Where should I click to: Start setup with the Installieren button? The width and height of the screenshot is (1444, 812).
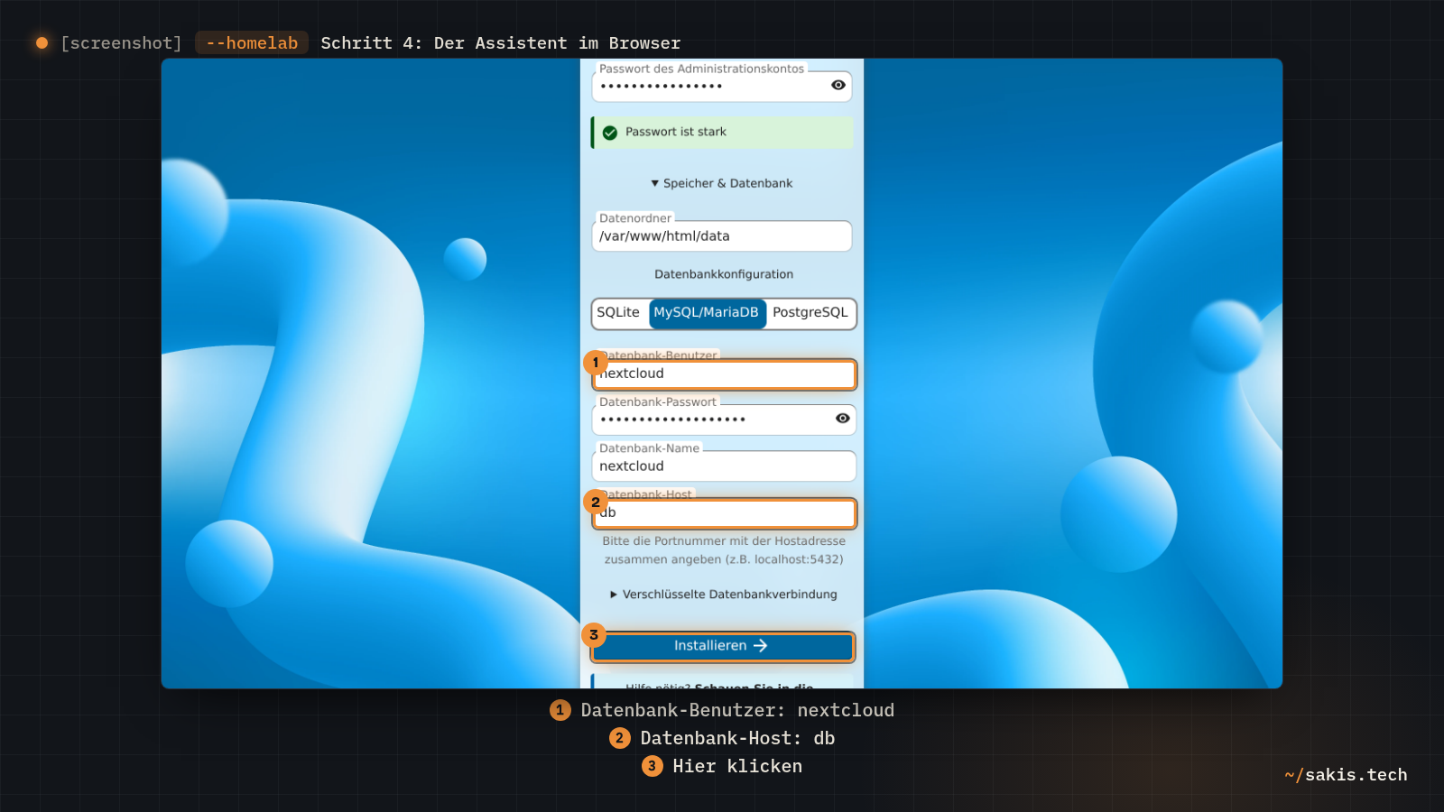723,646
